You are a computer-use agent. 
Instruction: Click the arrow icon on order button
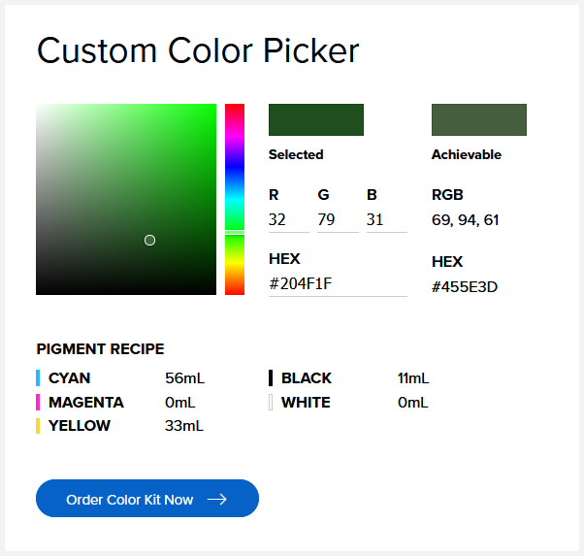click(x=217, y=500)
